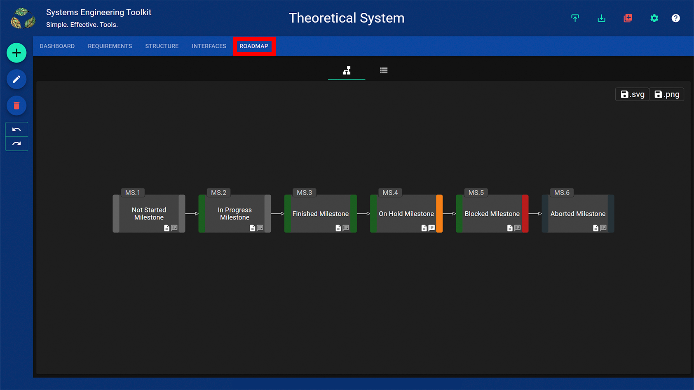Select the On Hold Milestone node
This screenshot has height=390, width=694.
[x=406, y=214]
